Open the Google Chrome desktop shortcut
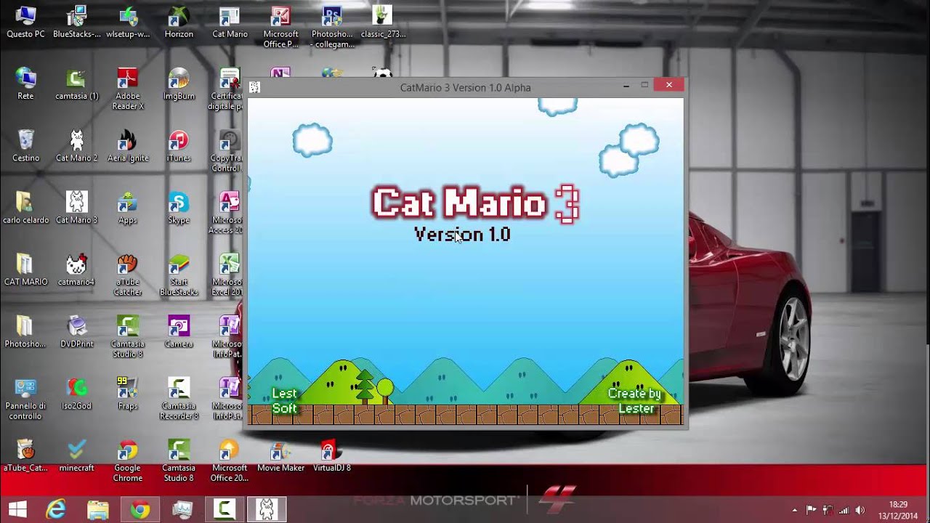Image resolution: width=930 pixels, height=523 pixels. click(x=128, y=461)
